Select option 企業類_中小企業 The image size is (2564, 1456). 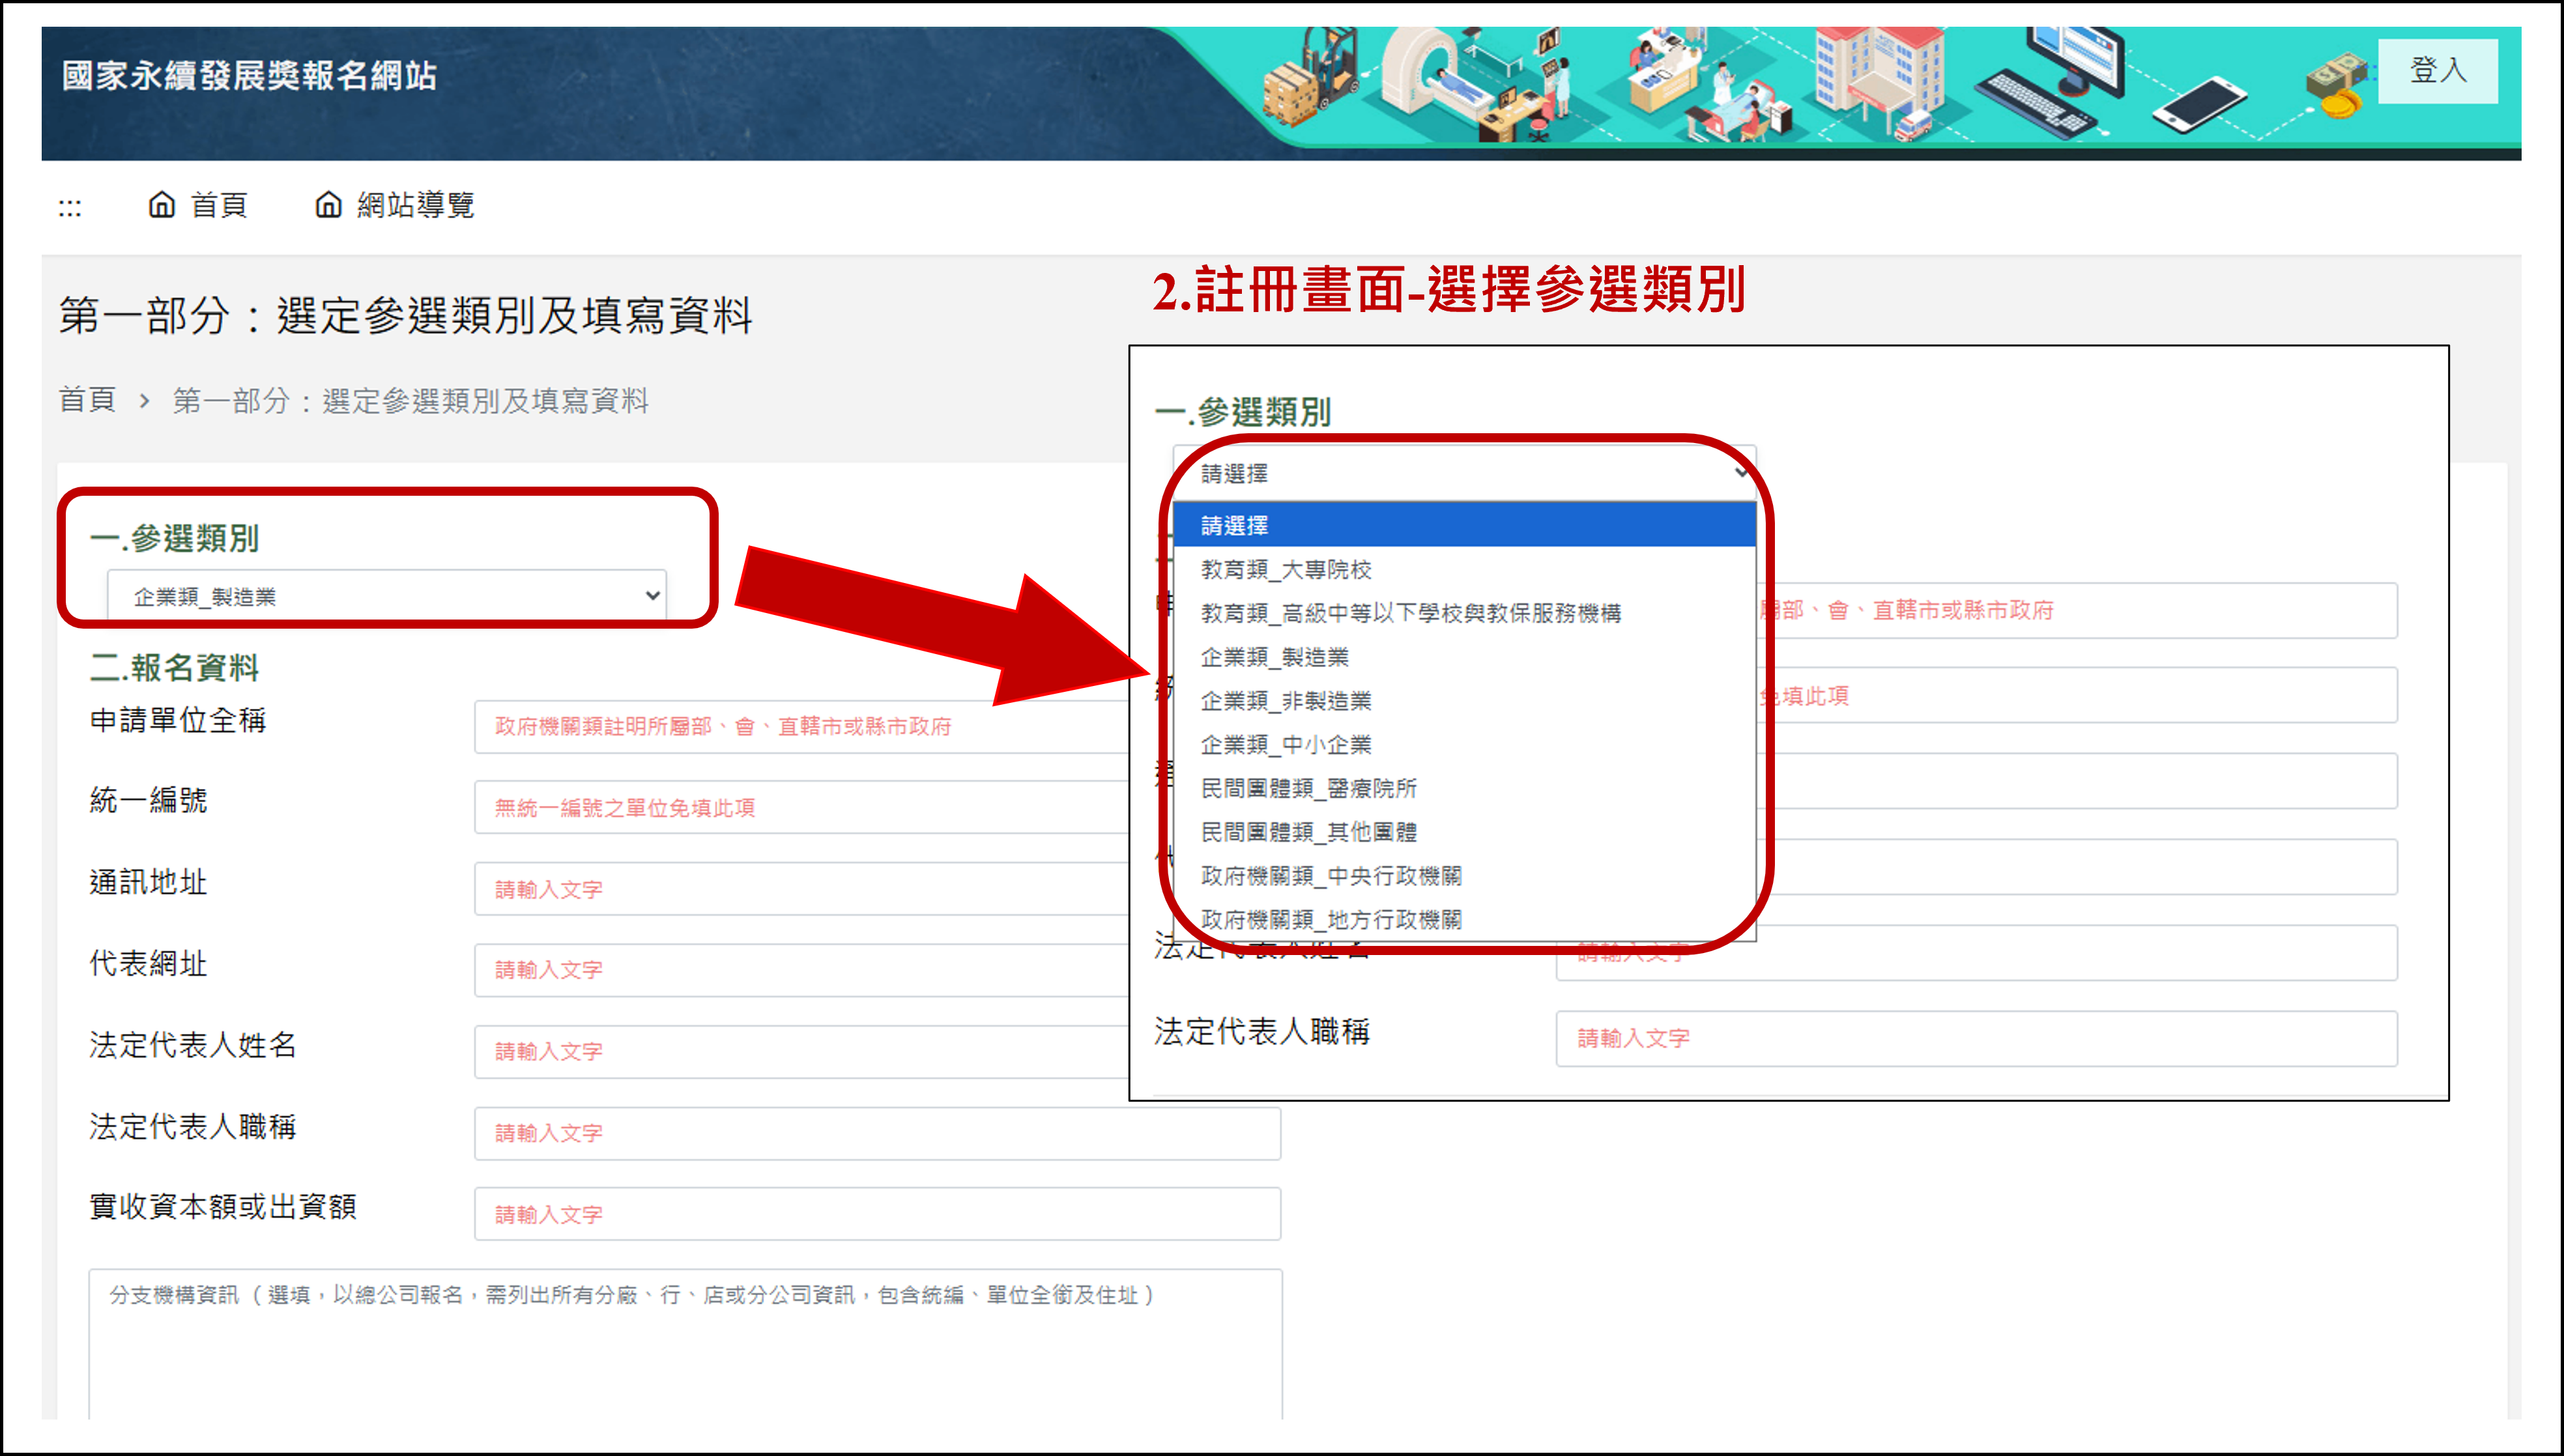point(1464,745)
